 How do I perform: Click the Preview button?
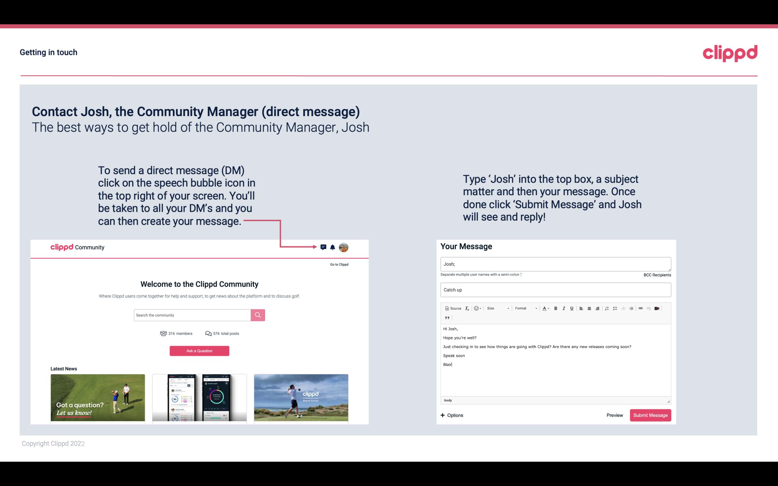click(x=614, y=415)
